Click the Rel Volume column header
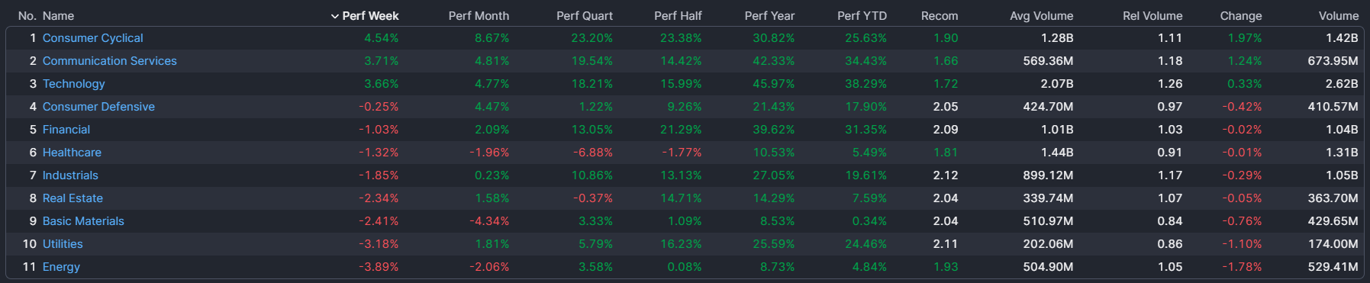The width and height of the screenshot is (1370, 283). pyautogui.click(x=1152, y=16)
